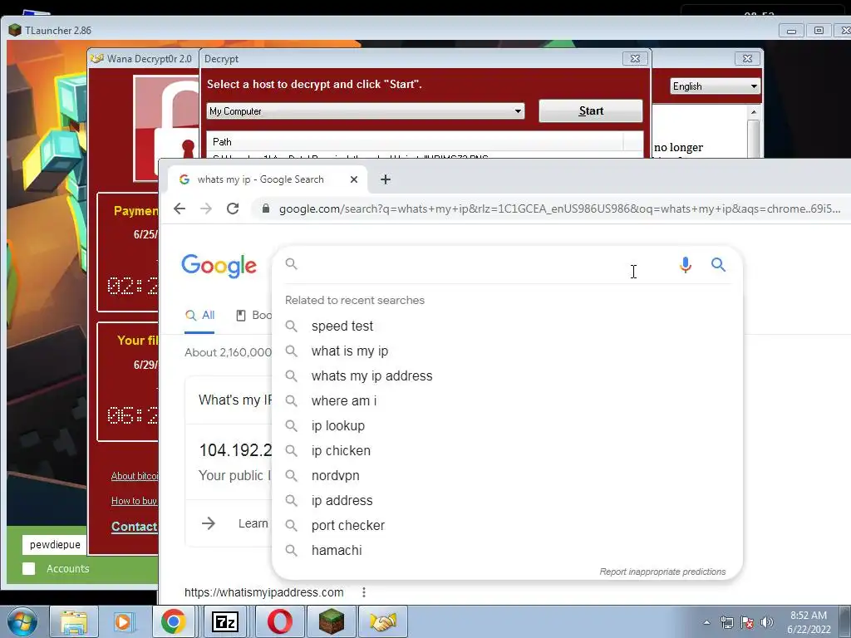The image size is (851, 638).
Task: Click the Chrome address bar URL
Action: [559, 209]
